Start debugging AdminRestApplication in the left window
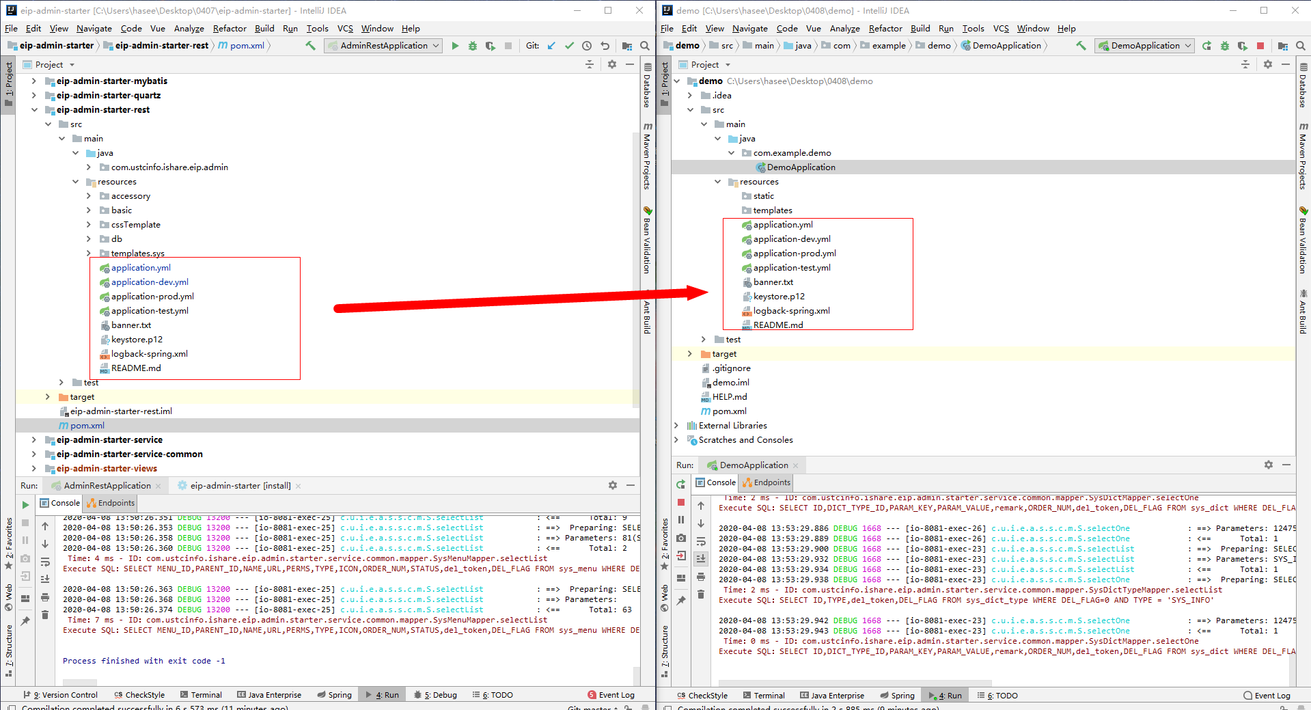Image resolution: width=1311 pixels, height=710 pixels. pyautogui.click(x=473, y=46)
